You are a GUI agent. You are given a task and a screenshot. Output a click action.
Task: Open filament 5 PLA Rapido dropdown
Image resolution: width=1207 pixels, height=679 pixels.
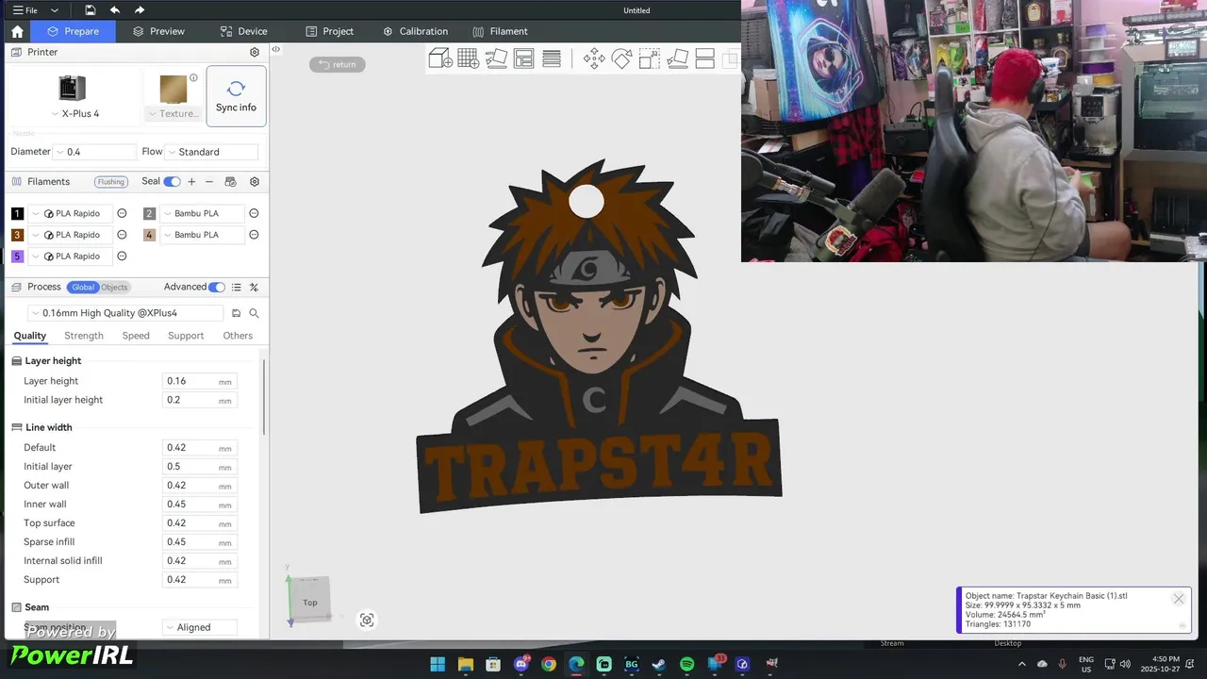click(71, 257)
